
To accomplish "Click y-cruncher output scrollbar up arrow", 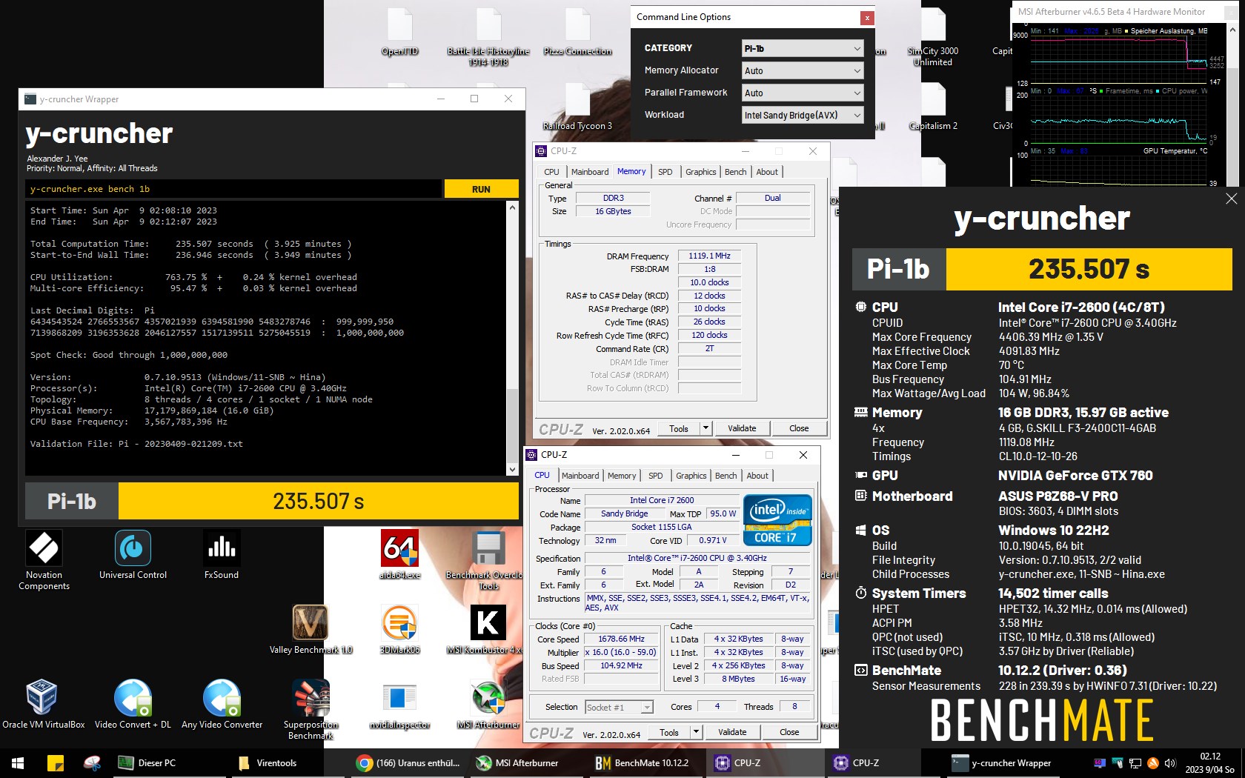I will click(512, 208).
